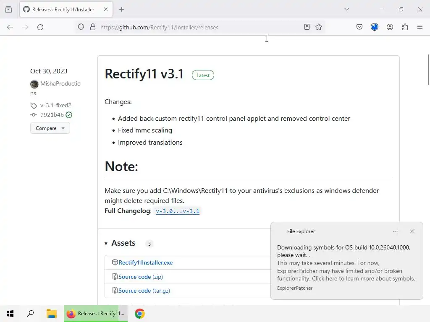This screenshot has height=322, width=430.
Task: List all tabs chevron
Action: [x=346, y=9]
